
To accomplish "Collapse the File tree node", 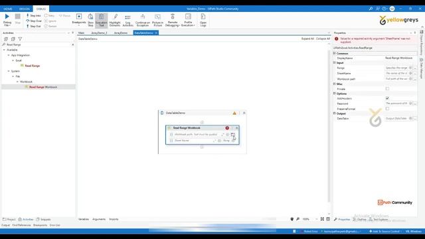I will click(x=13, y=76).
